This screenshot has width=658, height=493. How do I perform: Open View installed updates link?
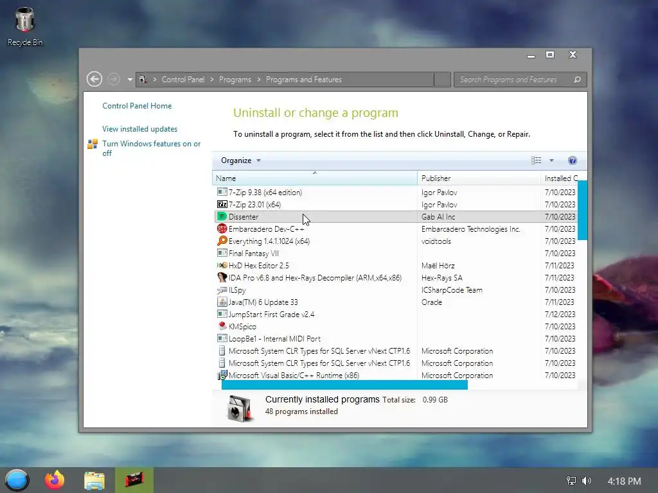click(139, 128)
